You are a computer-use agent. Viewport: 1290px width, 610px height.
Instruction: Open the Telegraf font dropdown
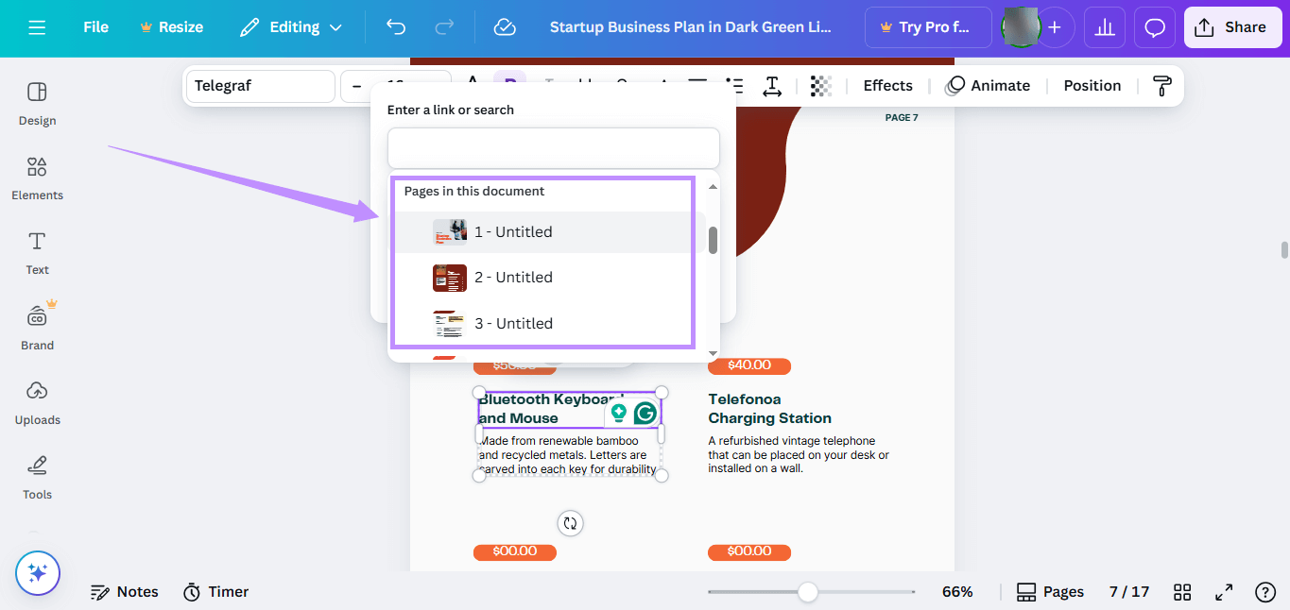260,85
